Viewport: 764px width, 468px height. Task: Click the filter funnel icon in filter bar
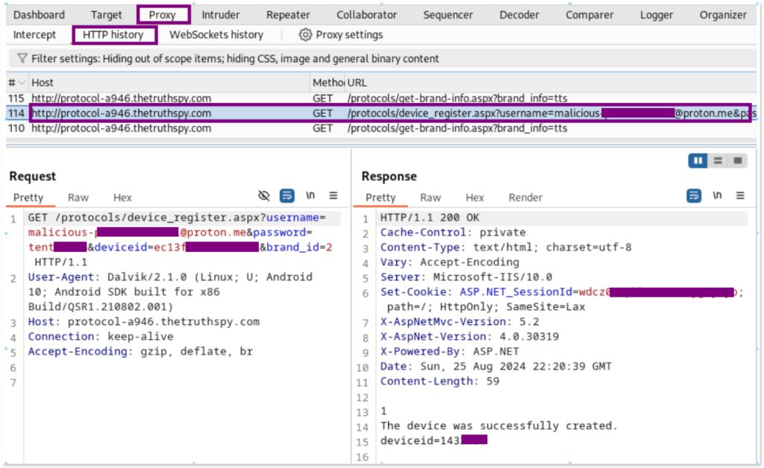click(22, 58)
